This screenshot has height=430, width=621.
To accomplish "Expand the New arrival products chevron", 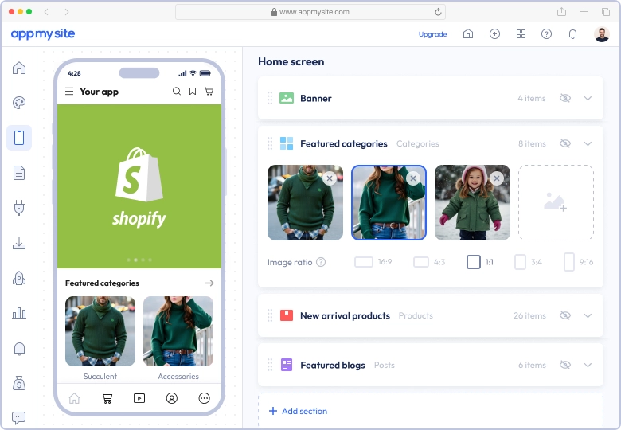I will pyautogui.click(x=588, y=315).
